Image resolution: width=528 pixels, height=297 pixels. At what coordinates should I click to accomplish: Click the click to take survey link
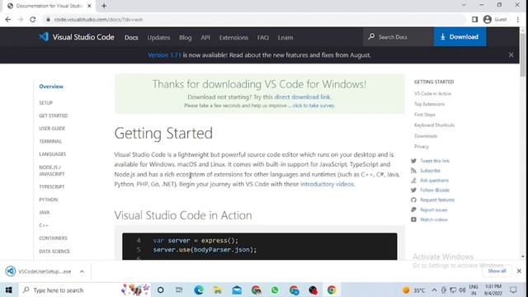click(x=313, y=106)
